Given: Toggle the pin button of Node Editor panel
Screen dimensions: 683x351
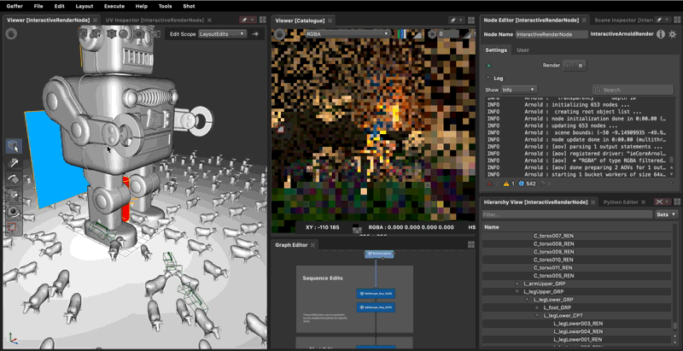Looking at the screenshot, I should 663,20.
